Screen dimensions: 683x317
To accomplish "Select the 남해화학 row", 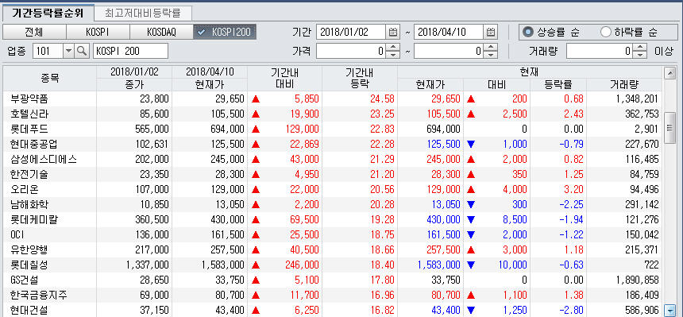I will pos(333,204).
